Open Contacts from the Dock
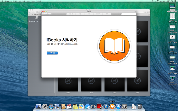This screenshot has width=178, height=111. (63, 107)
